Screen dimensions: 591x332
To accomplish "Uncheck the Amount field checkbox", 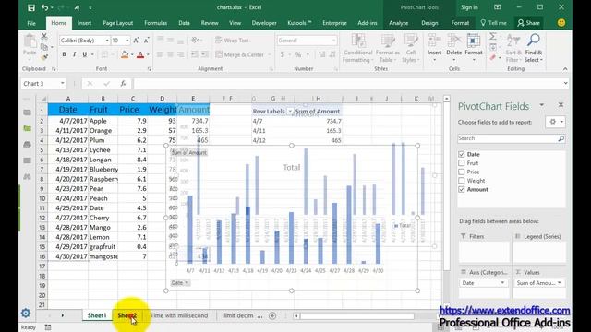I will [x=462, y=189].
